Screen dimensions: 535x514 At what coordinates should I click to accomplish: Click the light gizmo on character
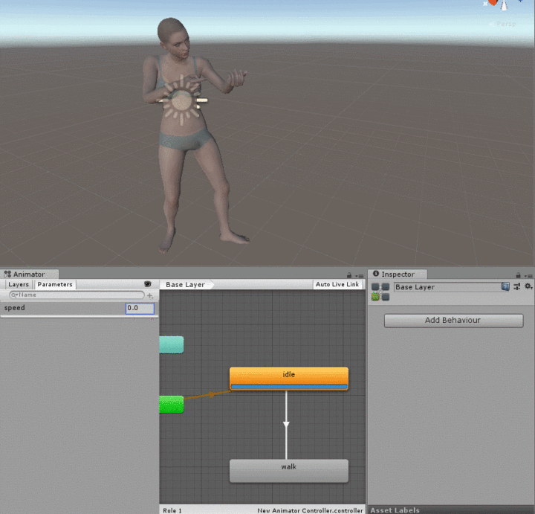click(x=181, y=101)
